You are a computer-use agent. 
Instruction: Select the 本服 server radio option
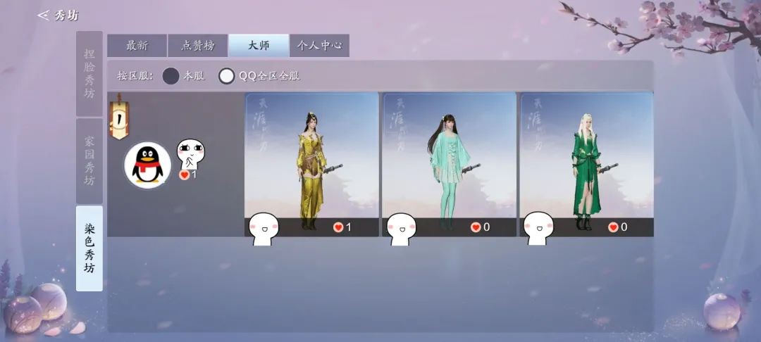tap(171, 76)
